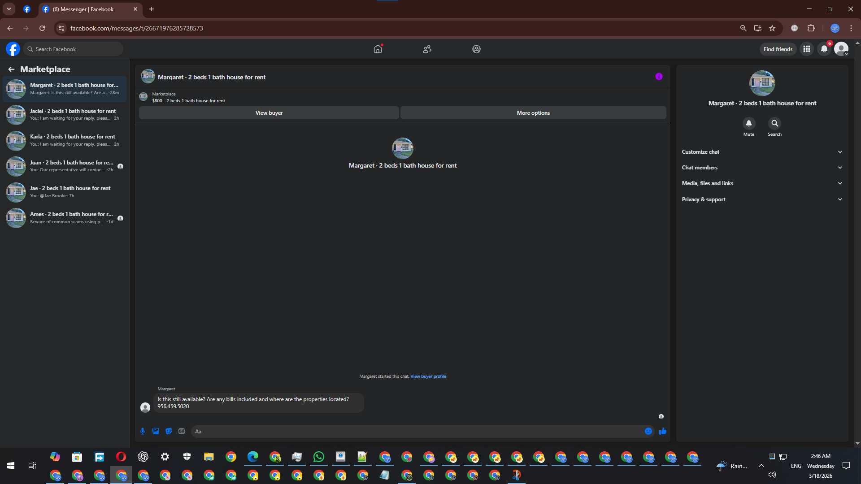Screen dimensions: 861x484
Task: Open the Karla conversation
Action: coord(65,140)
